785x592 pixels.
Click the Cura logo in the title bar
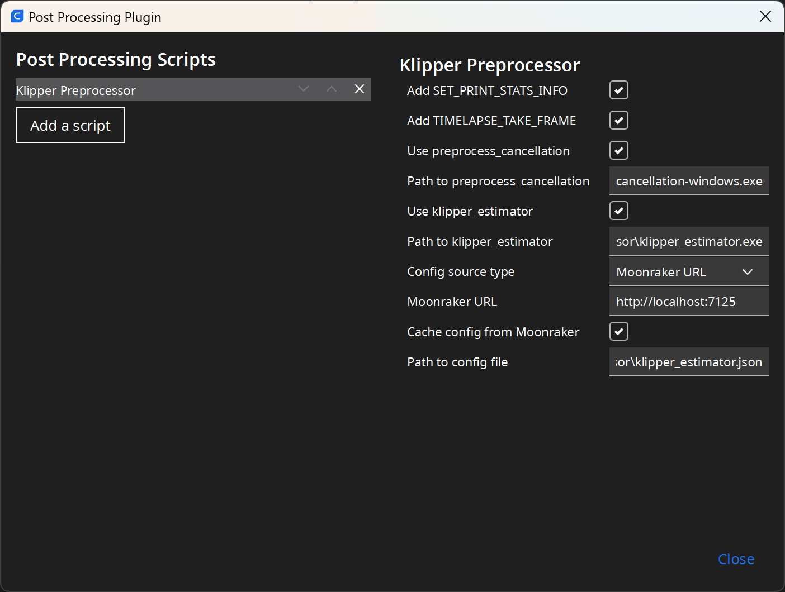pos(17,17)
